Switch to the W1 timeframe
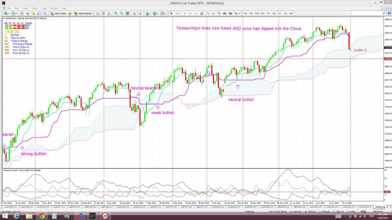Viewport: 392px width, 220px height. tap(286, 13)
